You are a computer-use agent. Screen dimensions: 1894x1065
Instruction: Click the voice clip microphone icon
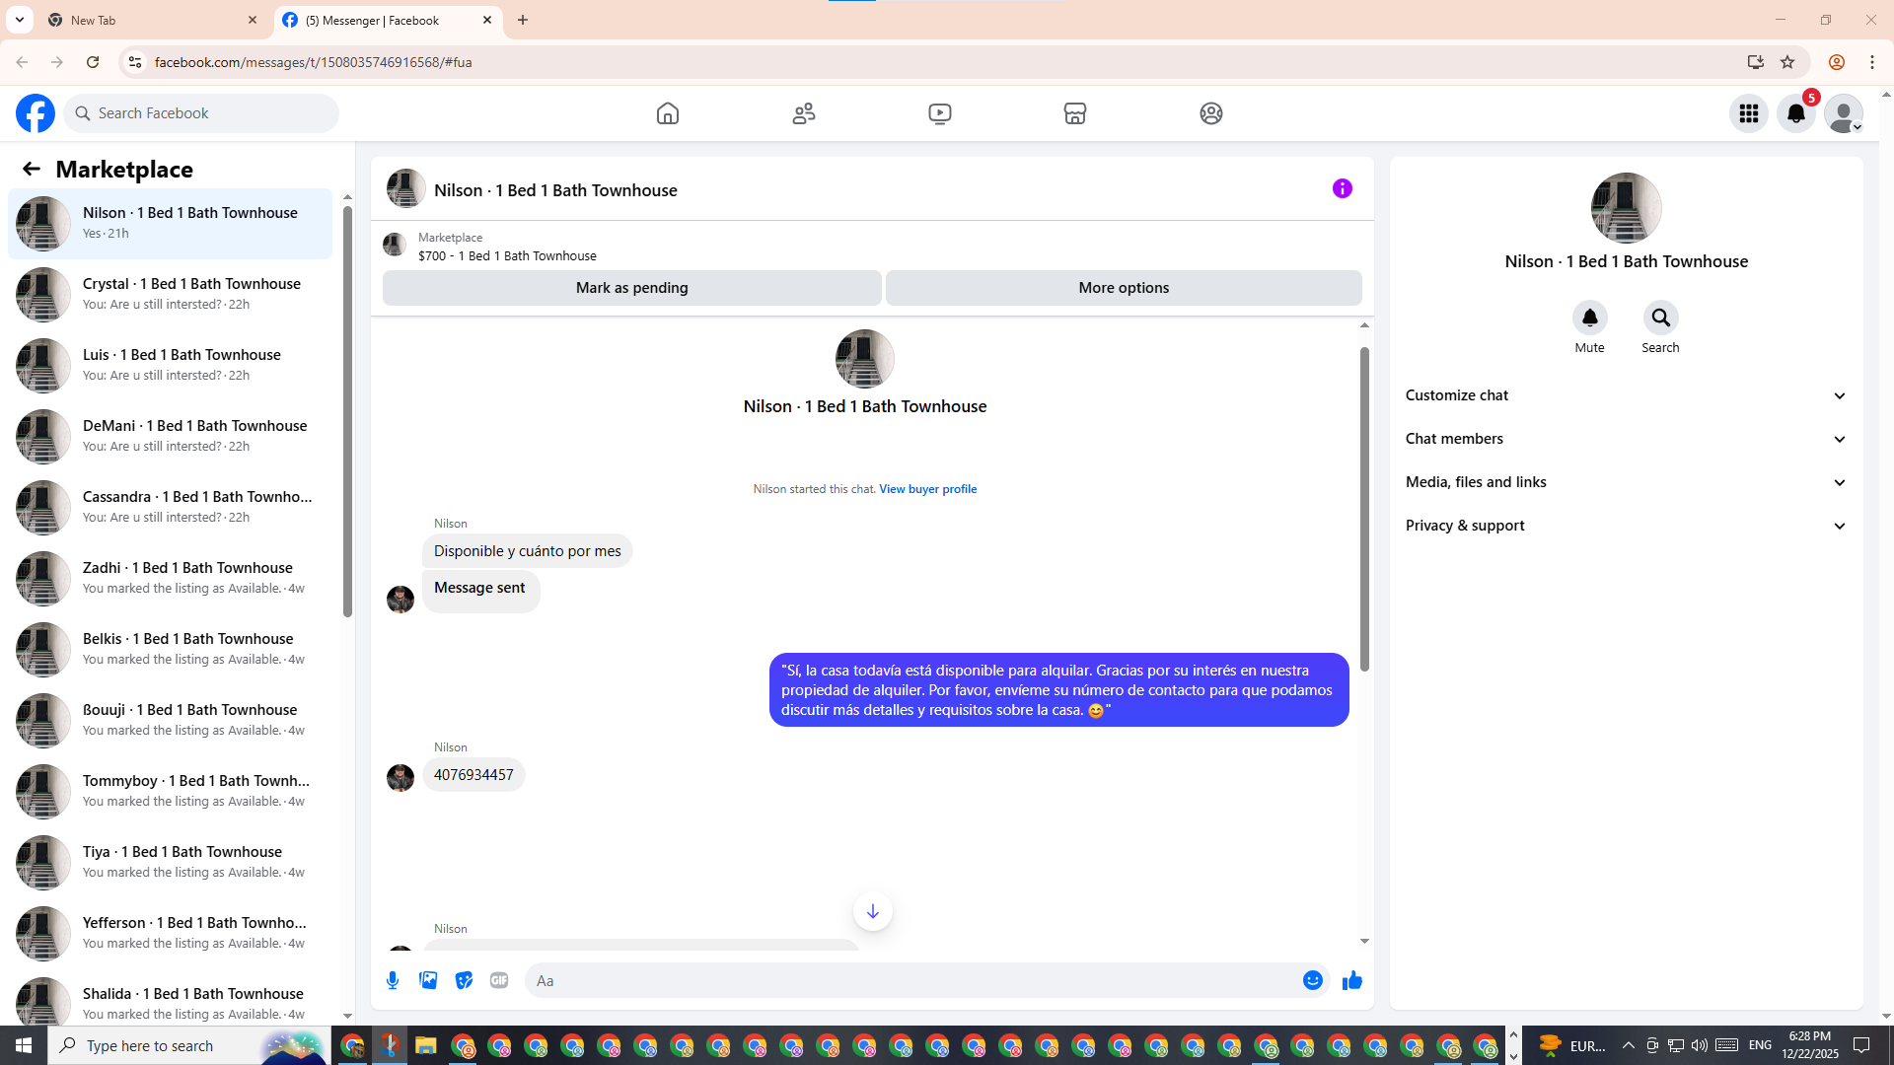[x=393, y=980]
